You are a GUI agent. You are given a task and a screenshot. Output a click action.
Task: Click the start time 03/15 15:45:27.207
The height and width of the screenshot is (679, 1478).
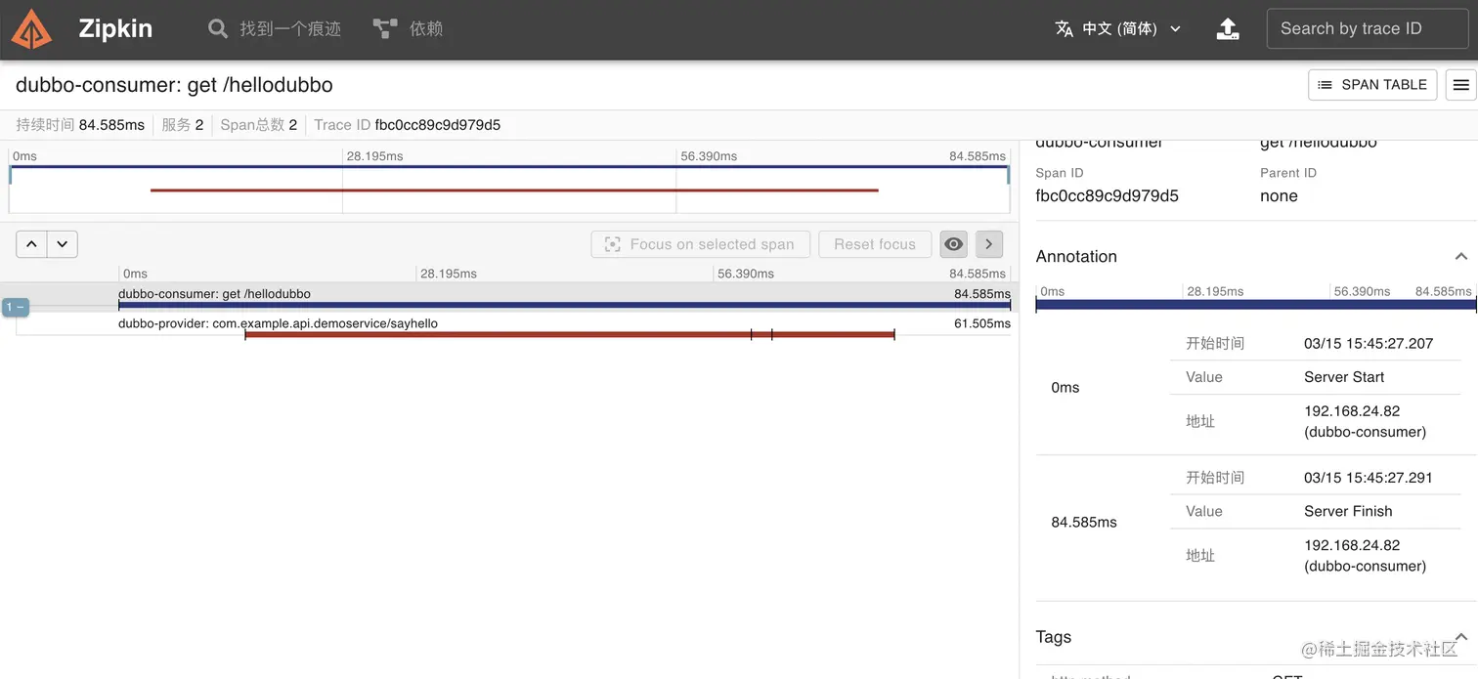tap(1369, 344)
